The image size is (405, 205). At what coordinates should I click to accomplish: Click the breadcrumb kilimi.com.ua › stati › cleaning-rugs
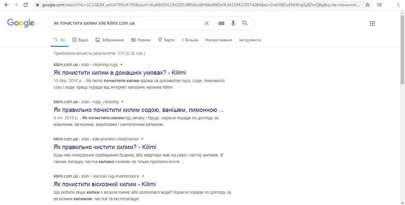point(86,65)
